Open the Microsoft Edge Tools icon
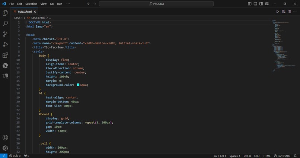300x158 pixels. tap(5, 66)
